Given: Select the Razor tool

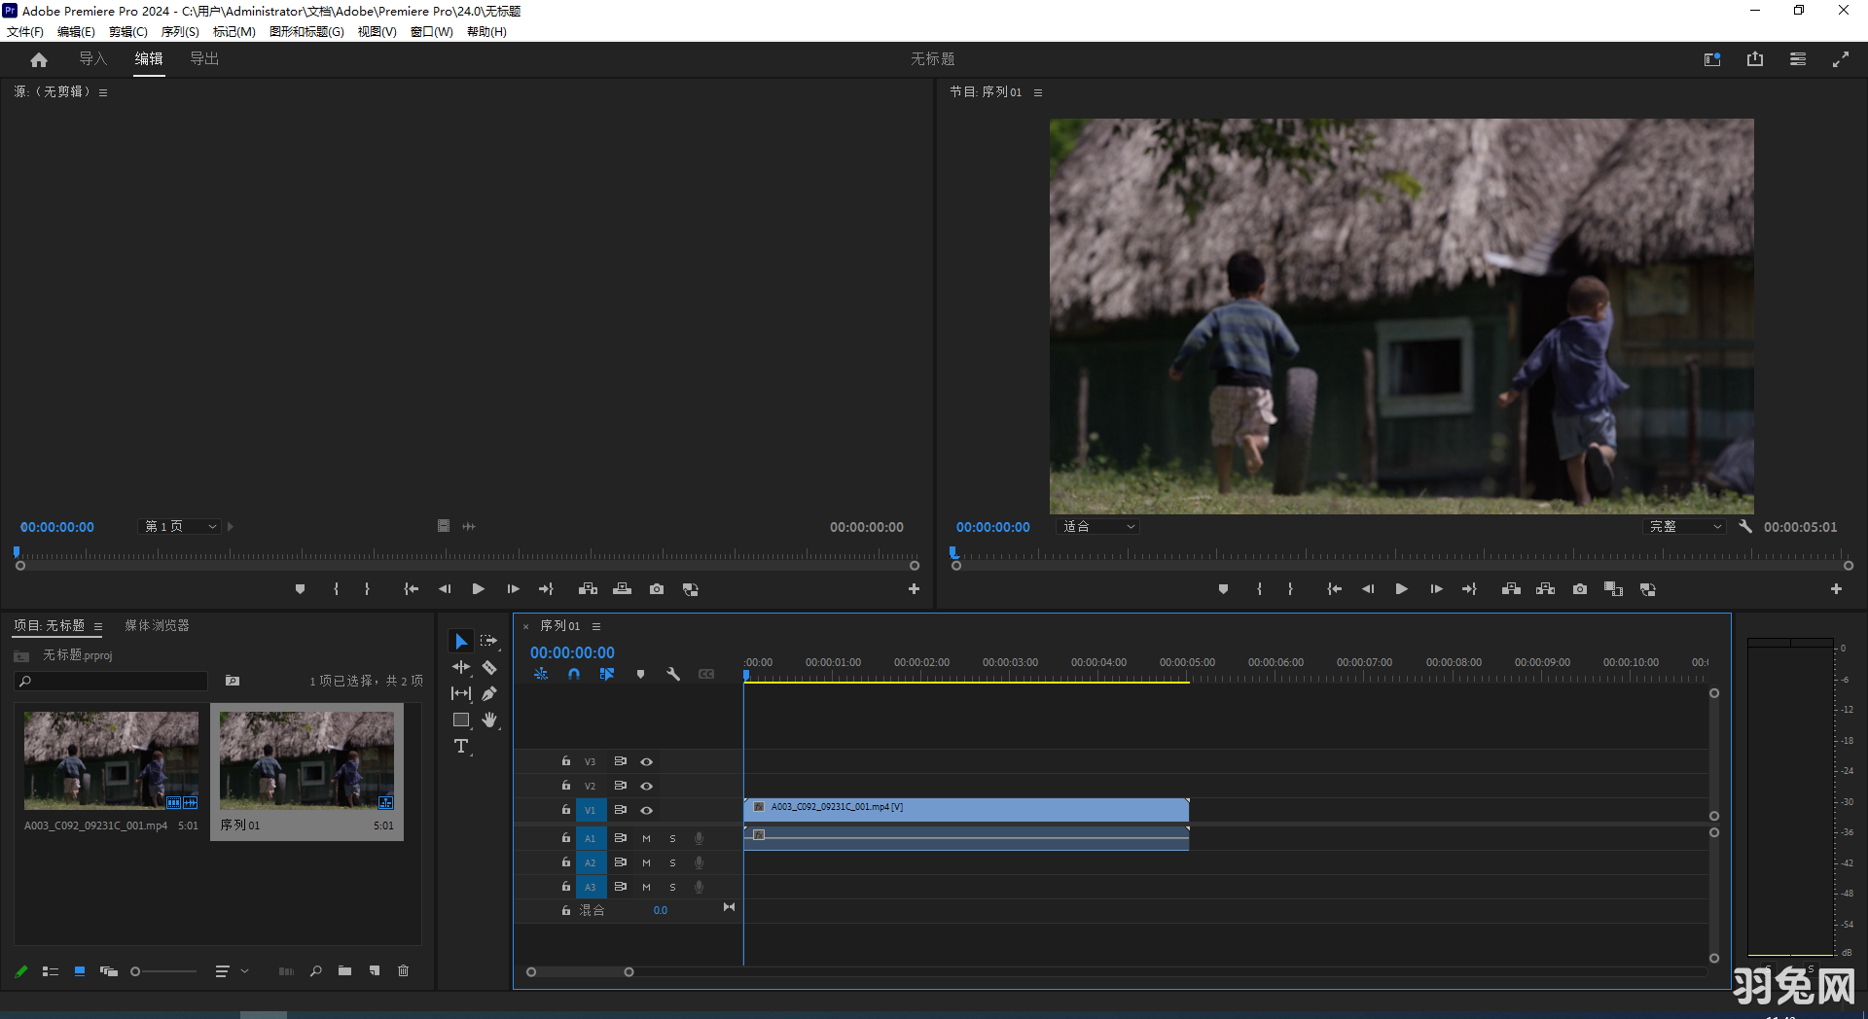Looking at the screenshot, I should [x=489, y=668].
